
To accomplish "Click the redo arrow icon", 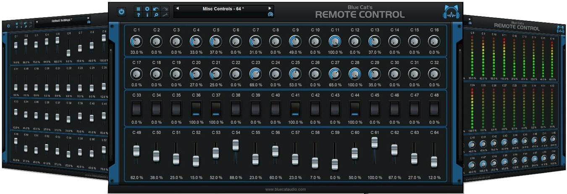I will click(x=165, y=8).
